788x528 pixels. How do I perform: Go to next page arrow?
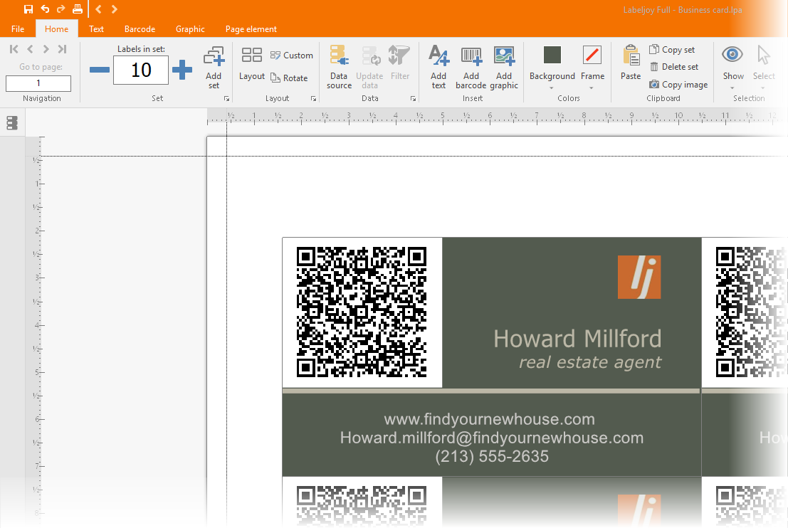click(x=46, y=48)
